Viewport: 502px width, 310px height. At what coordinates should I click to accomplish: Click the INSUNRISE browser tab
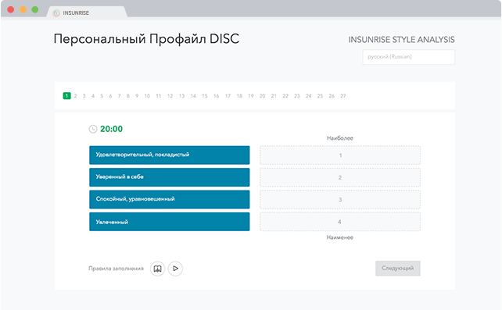[87, 12]
